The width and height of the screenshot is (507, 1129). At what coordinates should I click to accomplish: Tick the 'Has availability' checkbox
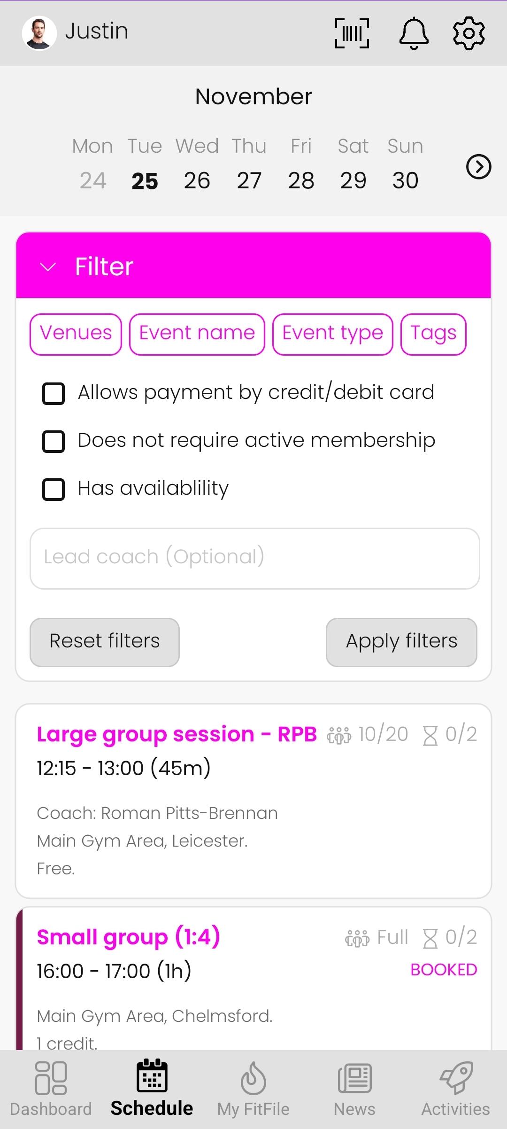[54, 489]
